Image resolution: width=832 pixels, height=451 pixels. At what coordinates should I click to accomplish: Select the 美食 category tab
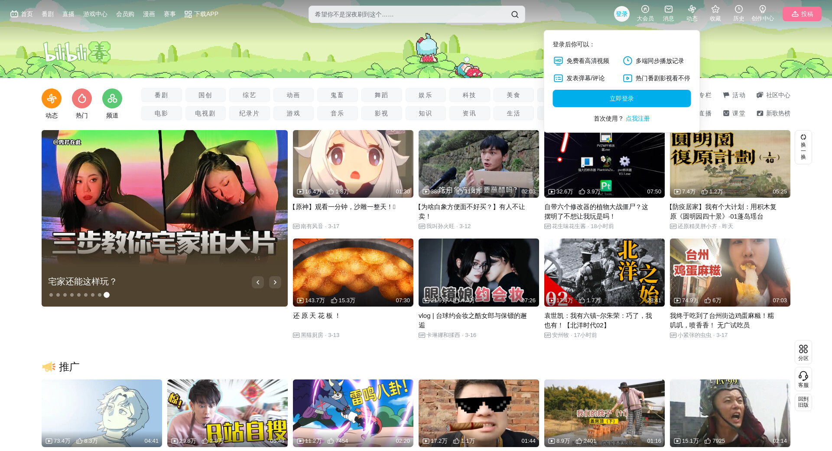[513, 95]
